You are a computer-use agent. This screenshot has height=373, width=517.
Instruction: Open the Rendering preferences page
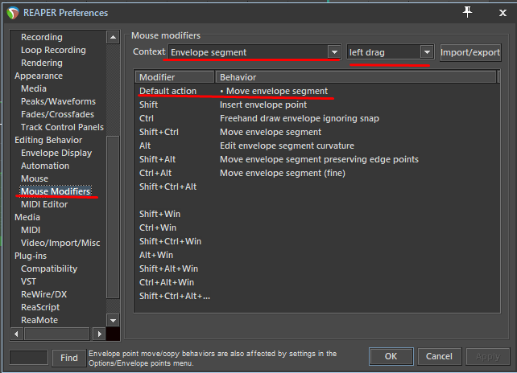[42, 63]
